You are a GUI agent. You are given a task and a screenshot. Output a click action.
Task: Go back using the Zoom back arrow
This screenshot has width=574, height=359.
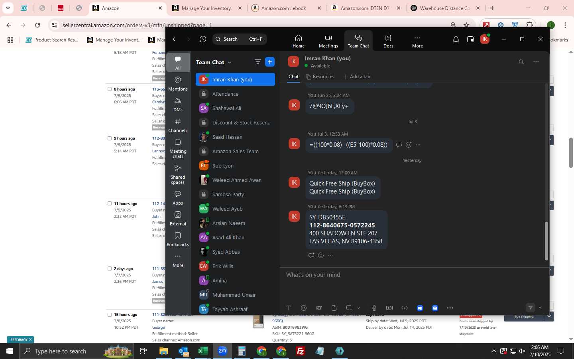174,39
